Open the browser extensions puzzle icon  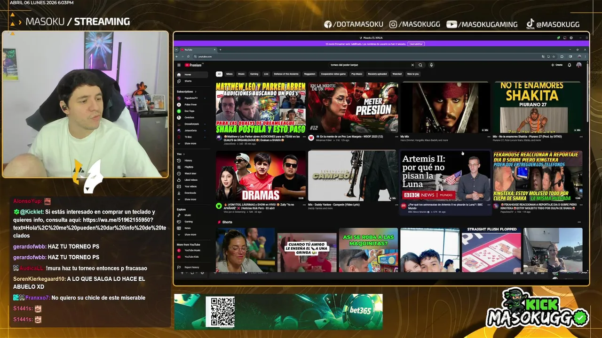click(x=562, y=56)
